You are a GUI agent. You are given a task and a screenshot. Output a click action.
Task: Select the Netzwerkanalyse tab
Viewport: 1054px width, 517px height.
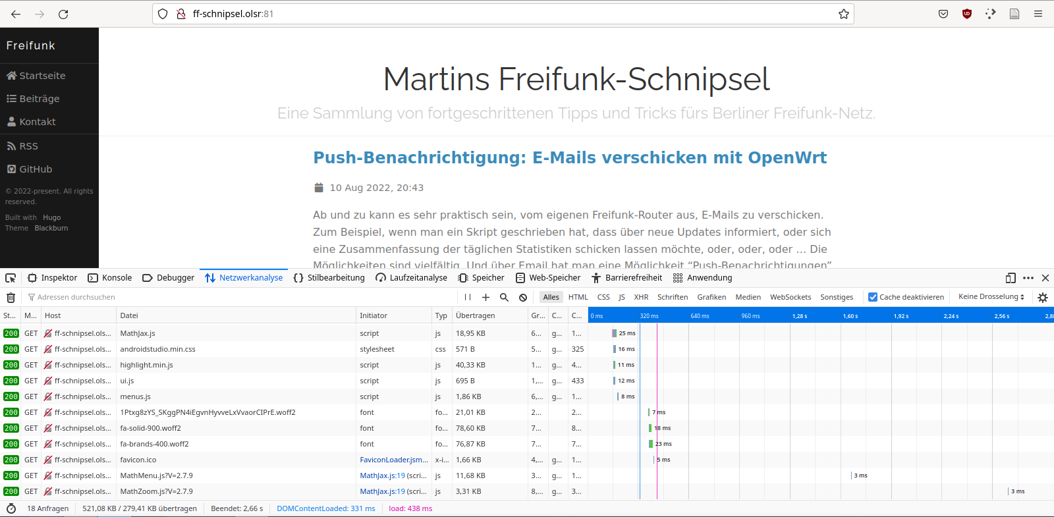[244, 278]
